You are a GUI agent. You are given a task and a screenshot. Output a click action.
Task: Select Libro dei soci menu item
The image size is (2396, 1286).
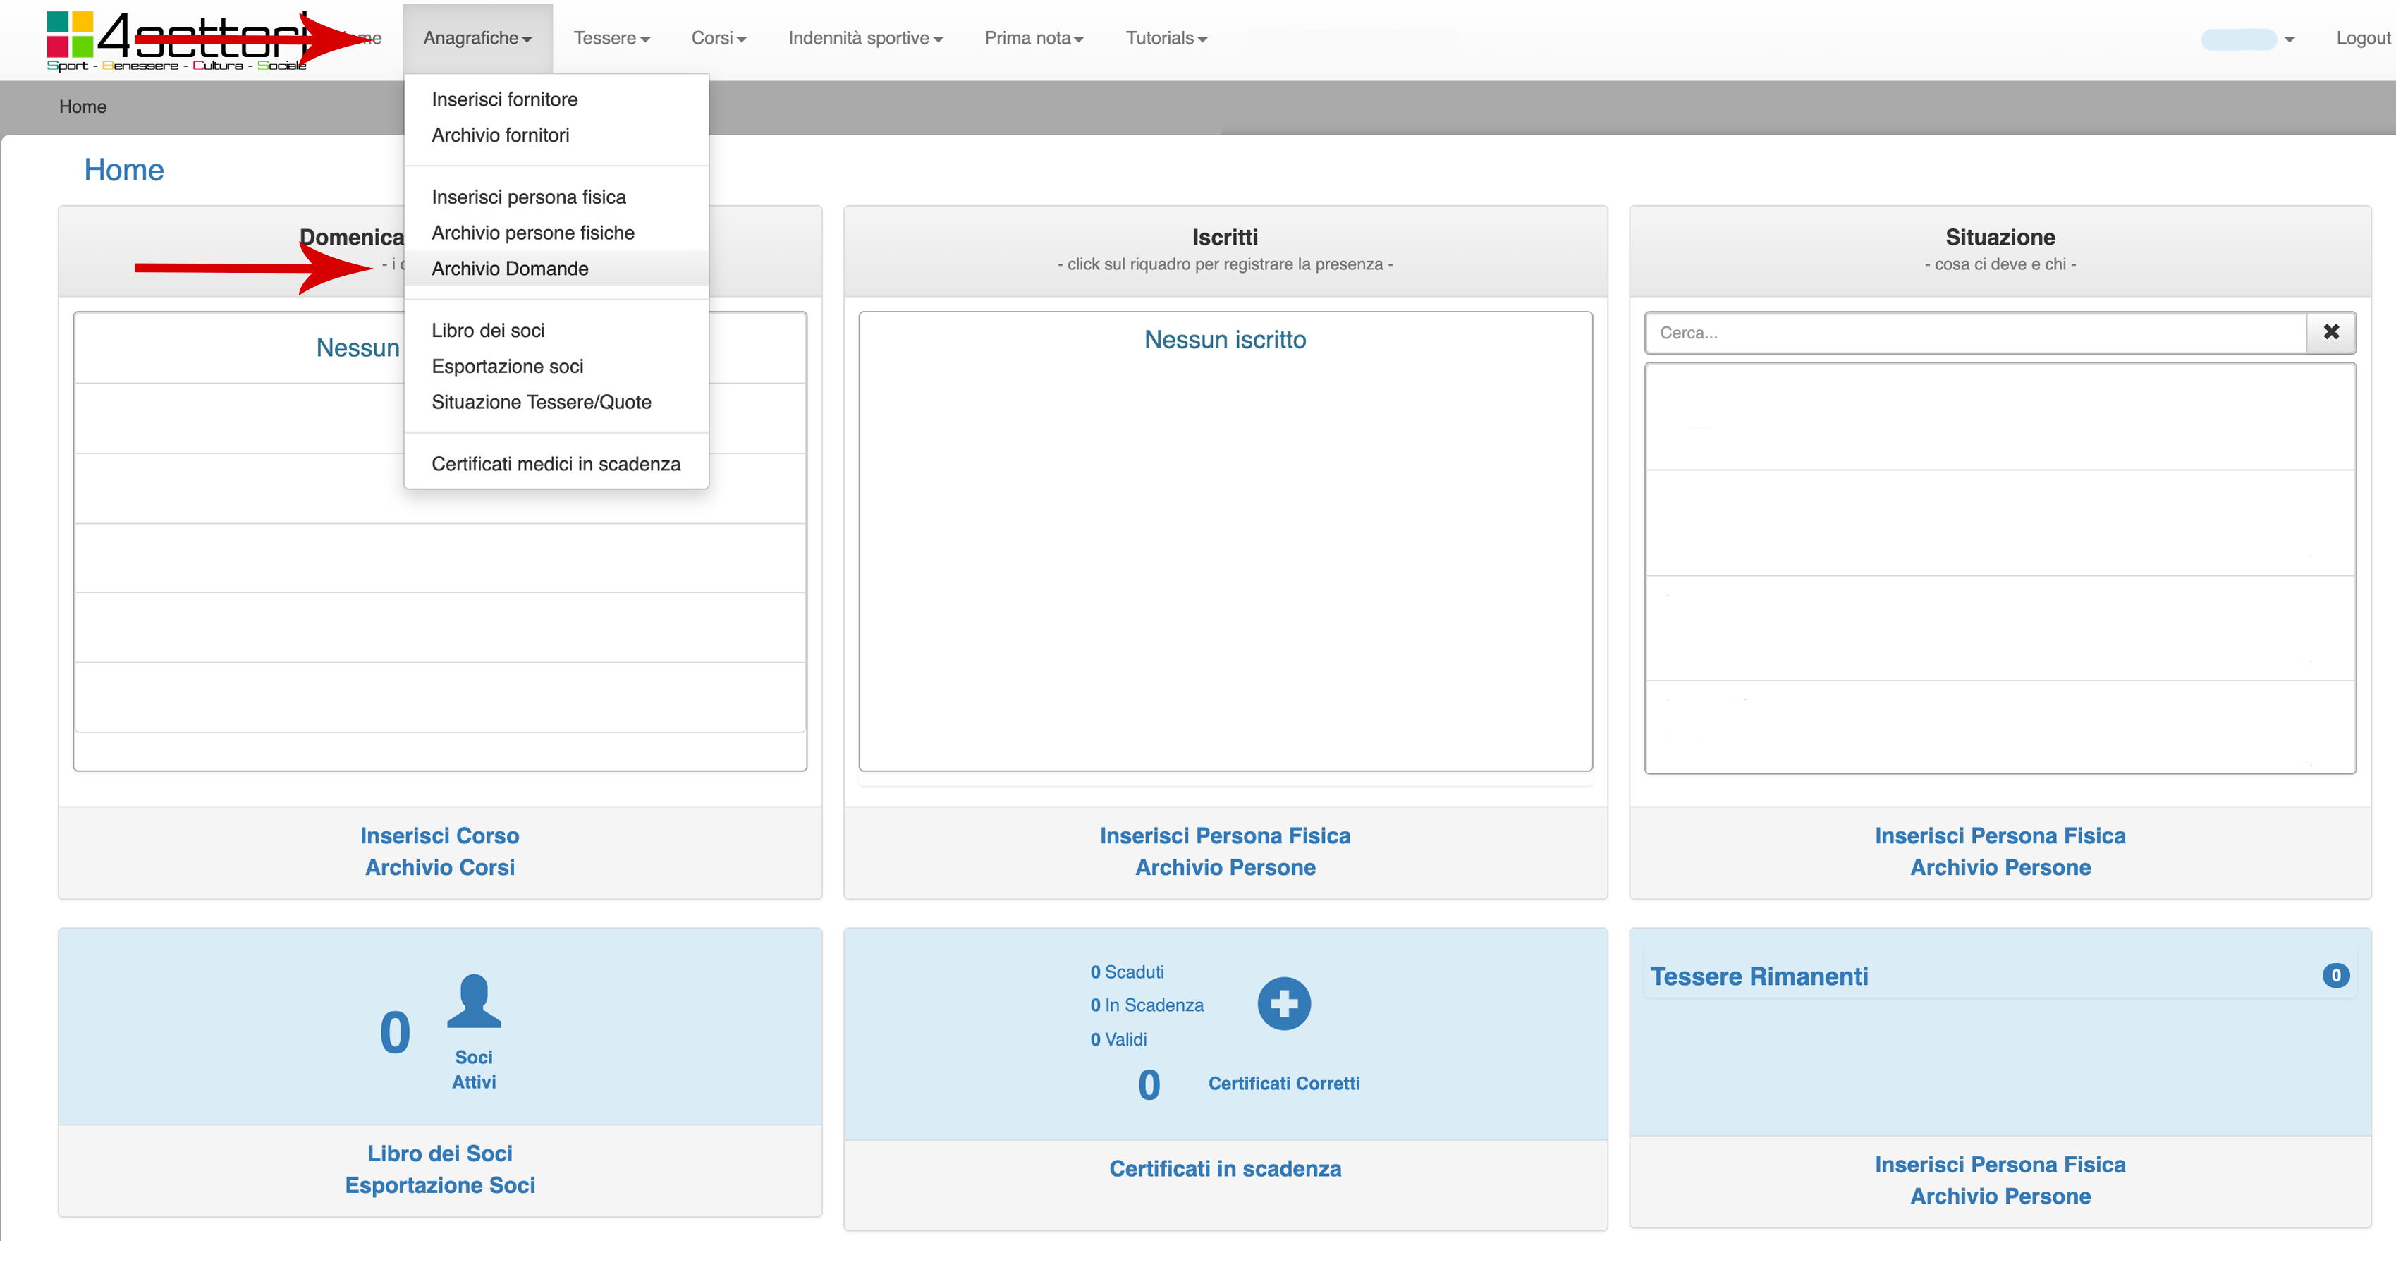(489, 330)
